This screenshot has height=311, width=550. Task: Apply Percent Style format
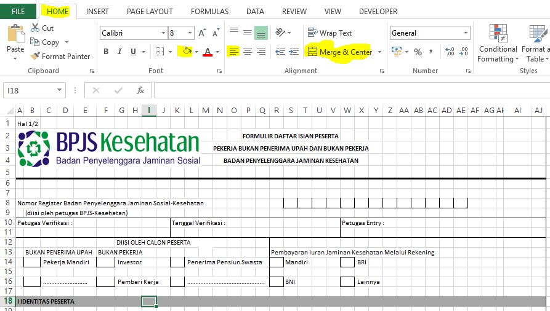coord(418,52)
